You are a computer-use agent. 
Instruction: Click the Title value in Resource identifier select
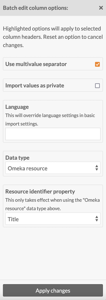13,219
